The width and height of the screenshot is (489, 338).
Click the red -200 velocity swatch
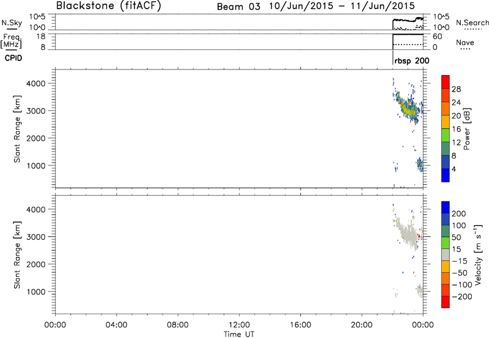tap(446, 302)
